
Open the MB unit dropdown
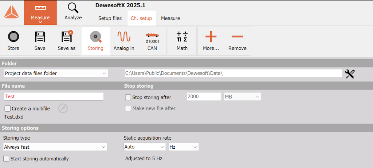(243, 97)
